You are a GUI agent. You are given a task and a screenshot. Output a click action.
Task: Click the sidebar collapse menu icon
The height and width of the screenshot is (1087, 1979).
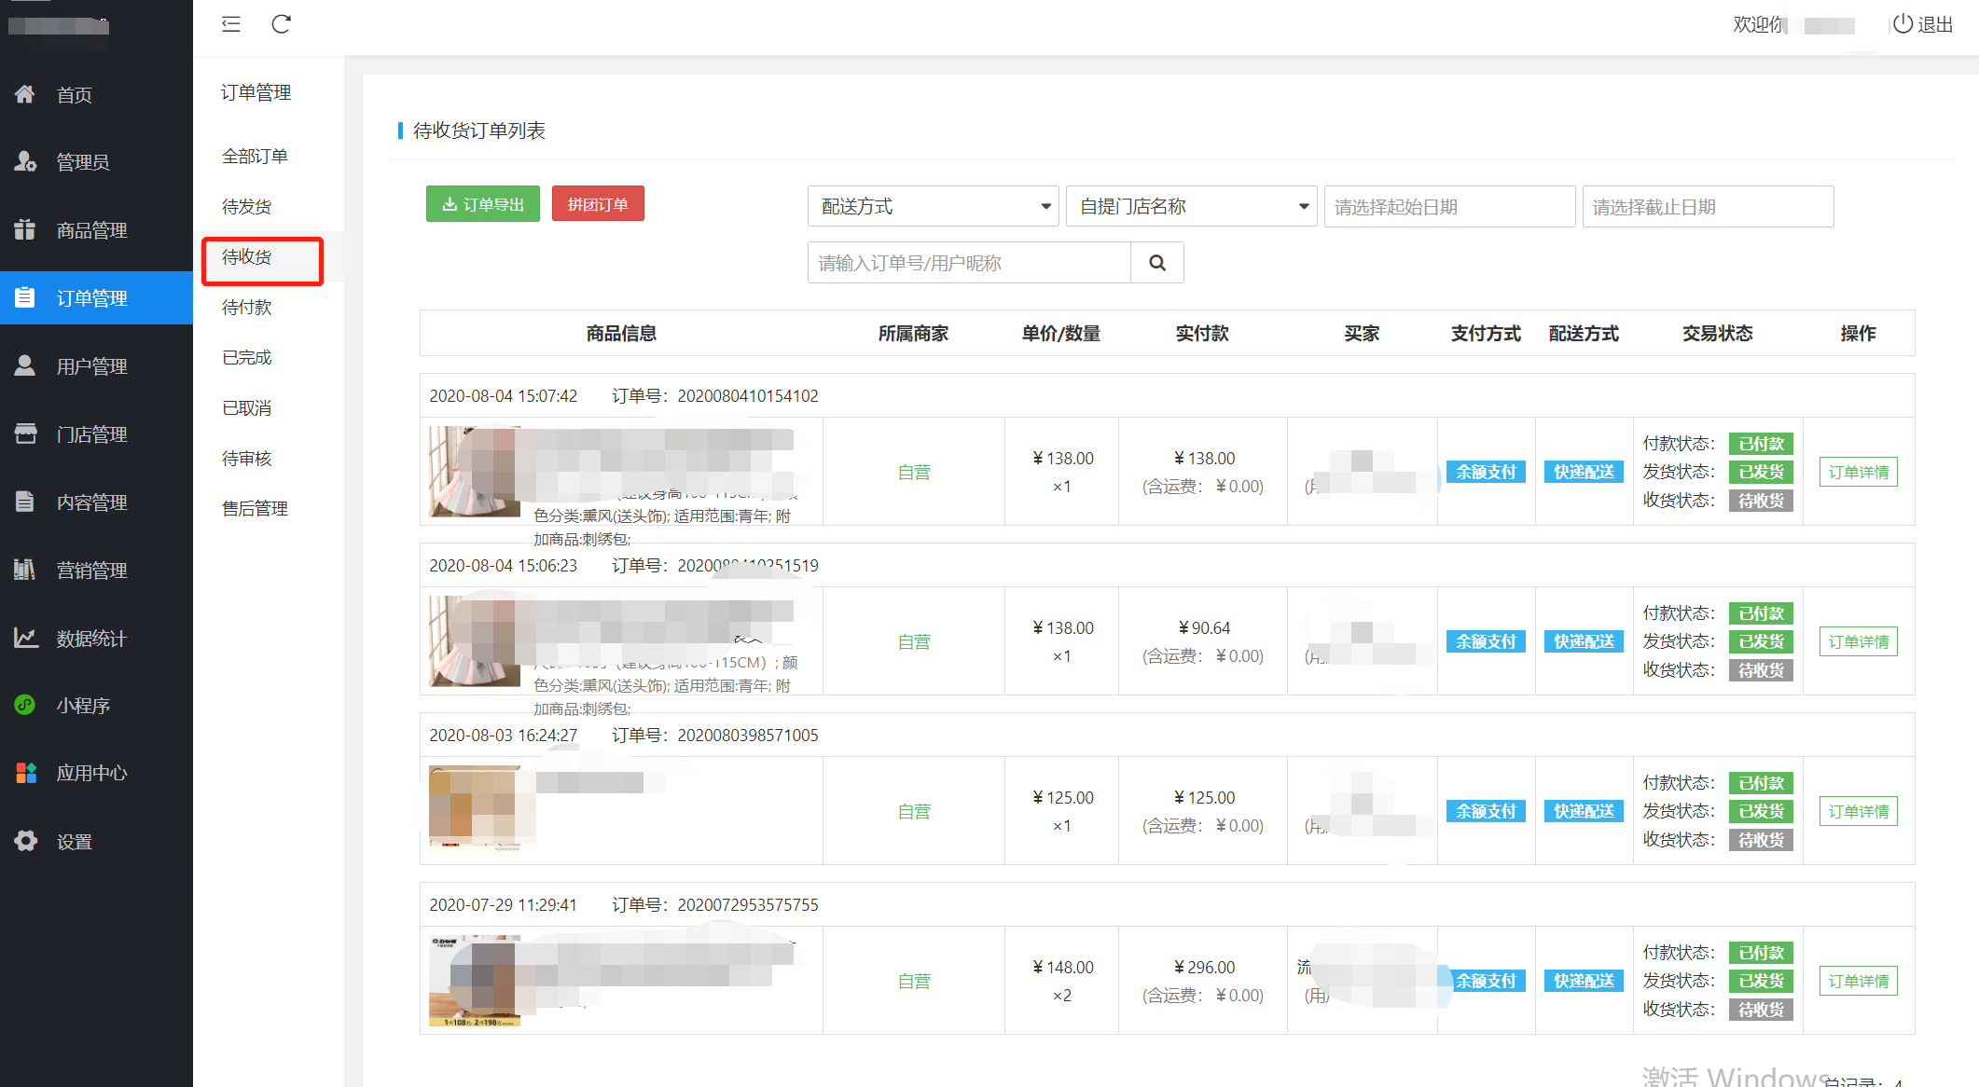pyautogui.click(x=231, y=24)
